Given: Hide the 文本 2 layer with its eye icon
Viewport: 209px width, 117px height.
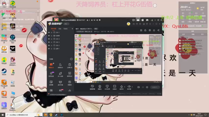Looking at the screenshot, I should [x=49, y=45].
